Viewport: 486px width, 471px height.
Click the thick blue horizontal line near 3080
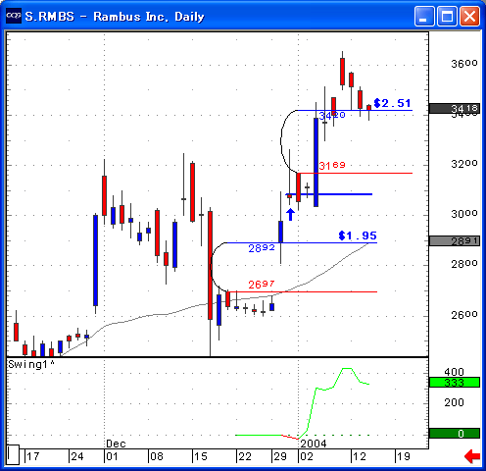[x=329, y=194]
